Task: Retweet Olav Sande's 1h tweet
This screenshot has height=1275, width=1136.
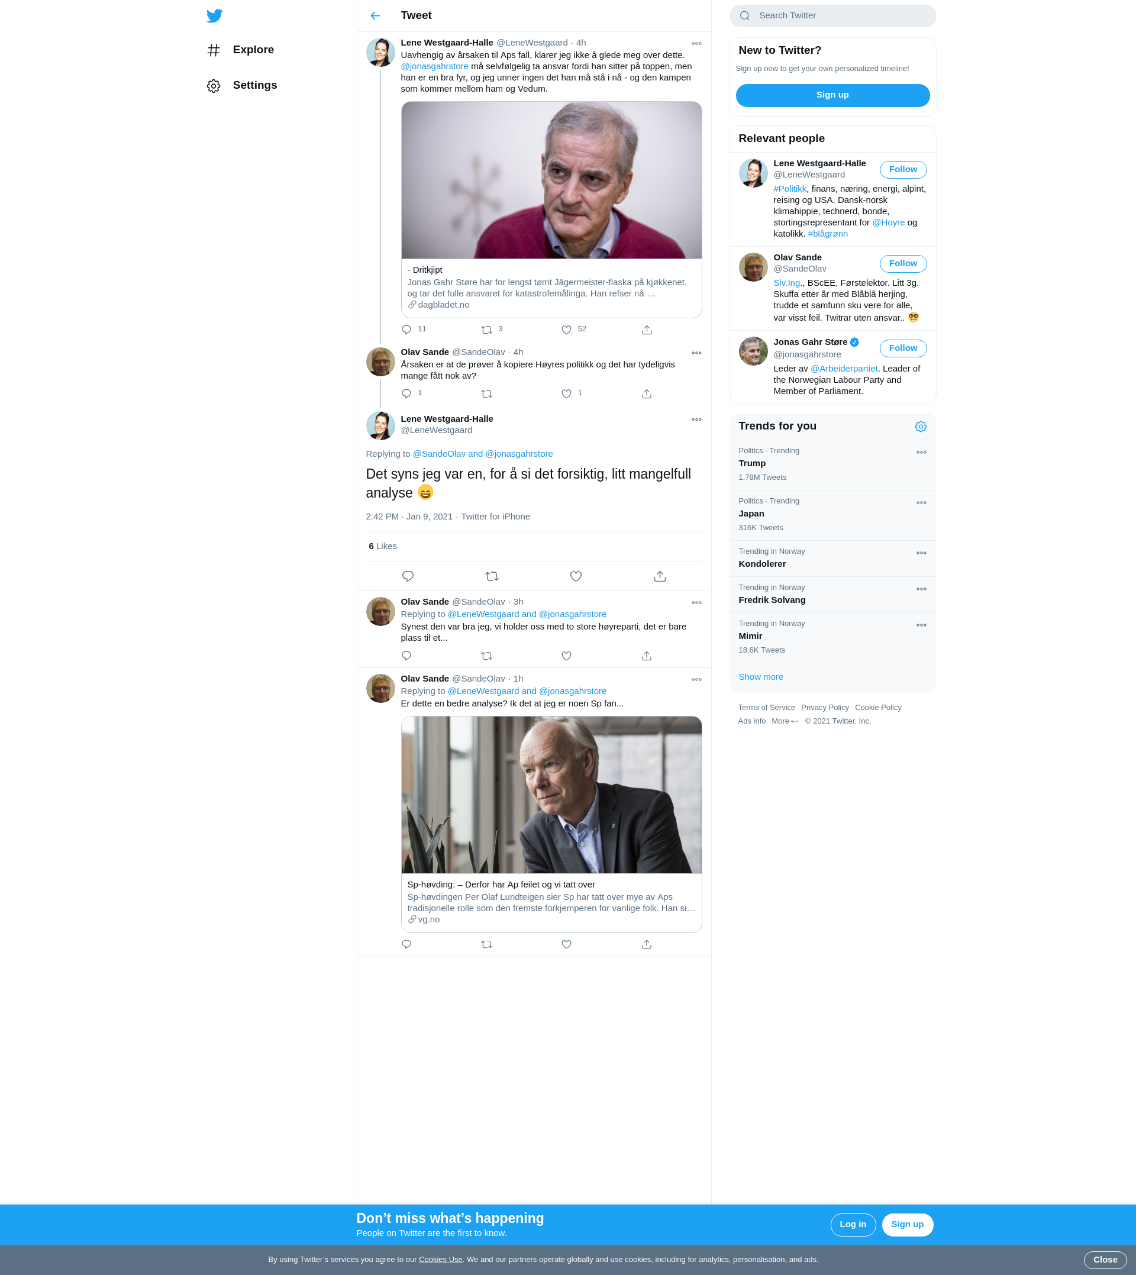Action: pyautogui.click(x=487, y=944)
